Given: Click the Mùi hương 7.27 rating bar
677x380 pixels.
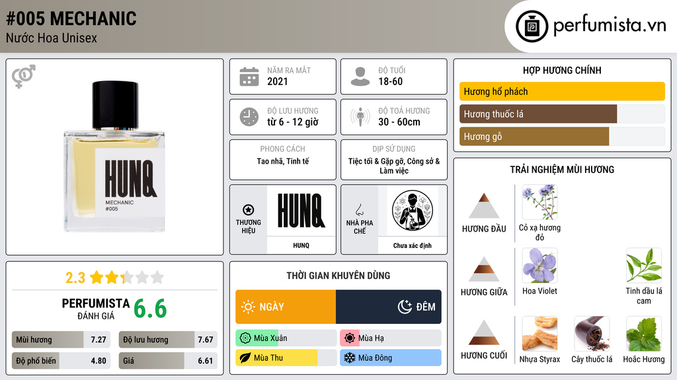Looking at the screenshot, I should point(61,340).
